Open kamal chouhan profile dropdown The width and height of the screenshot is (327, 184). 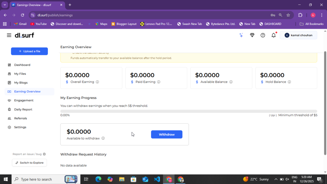(298, 35)
